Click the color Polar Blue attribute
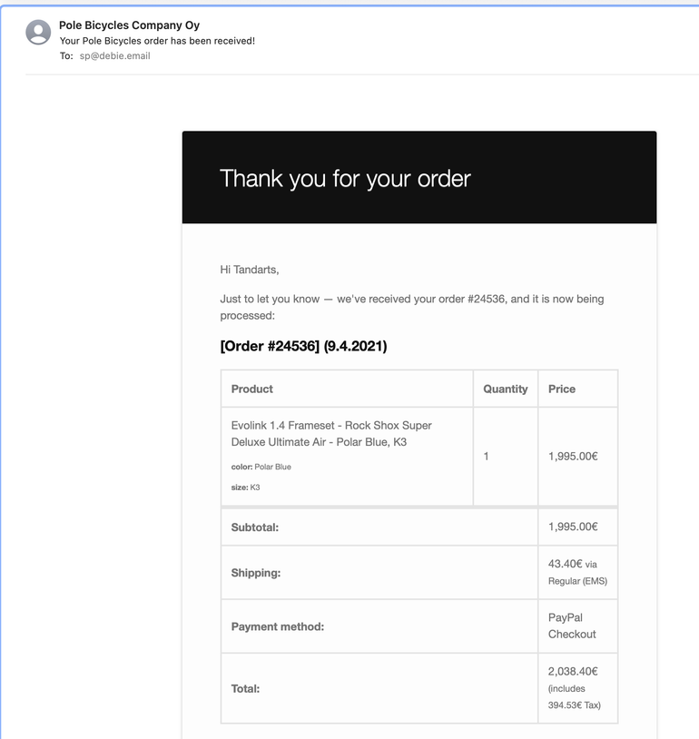The image size is (699, 739). [261, 467]
